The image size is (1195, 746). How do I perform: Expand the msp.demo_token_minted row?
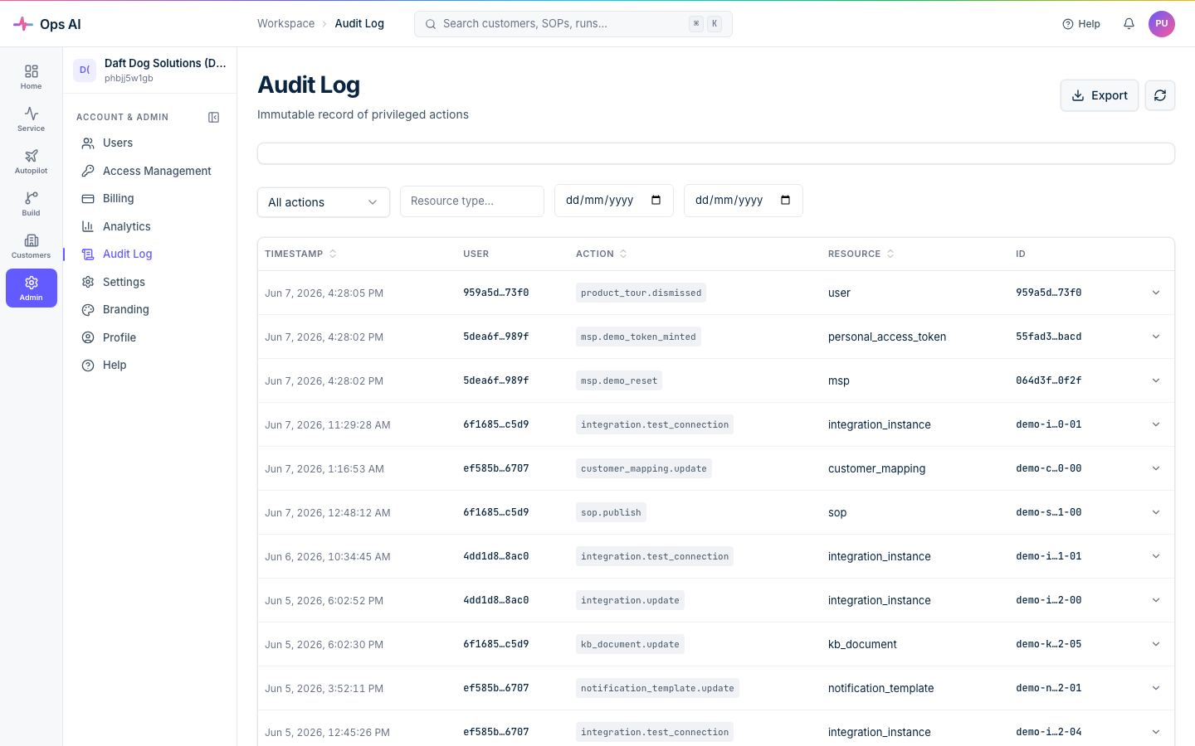coord(1156,337)
